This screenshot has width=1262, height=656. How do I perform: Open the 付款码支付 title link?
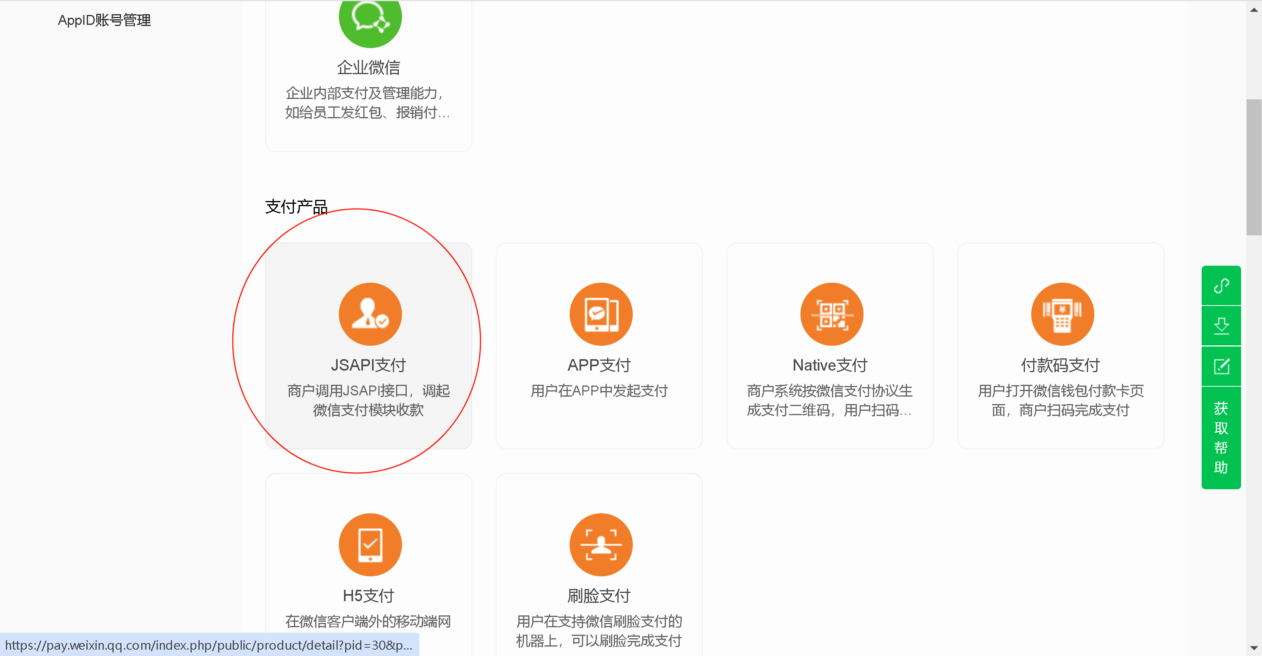click(x=1061, y=365)
